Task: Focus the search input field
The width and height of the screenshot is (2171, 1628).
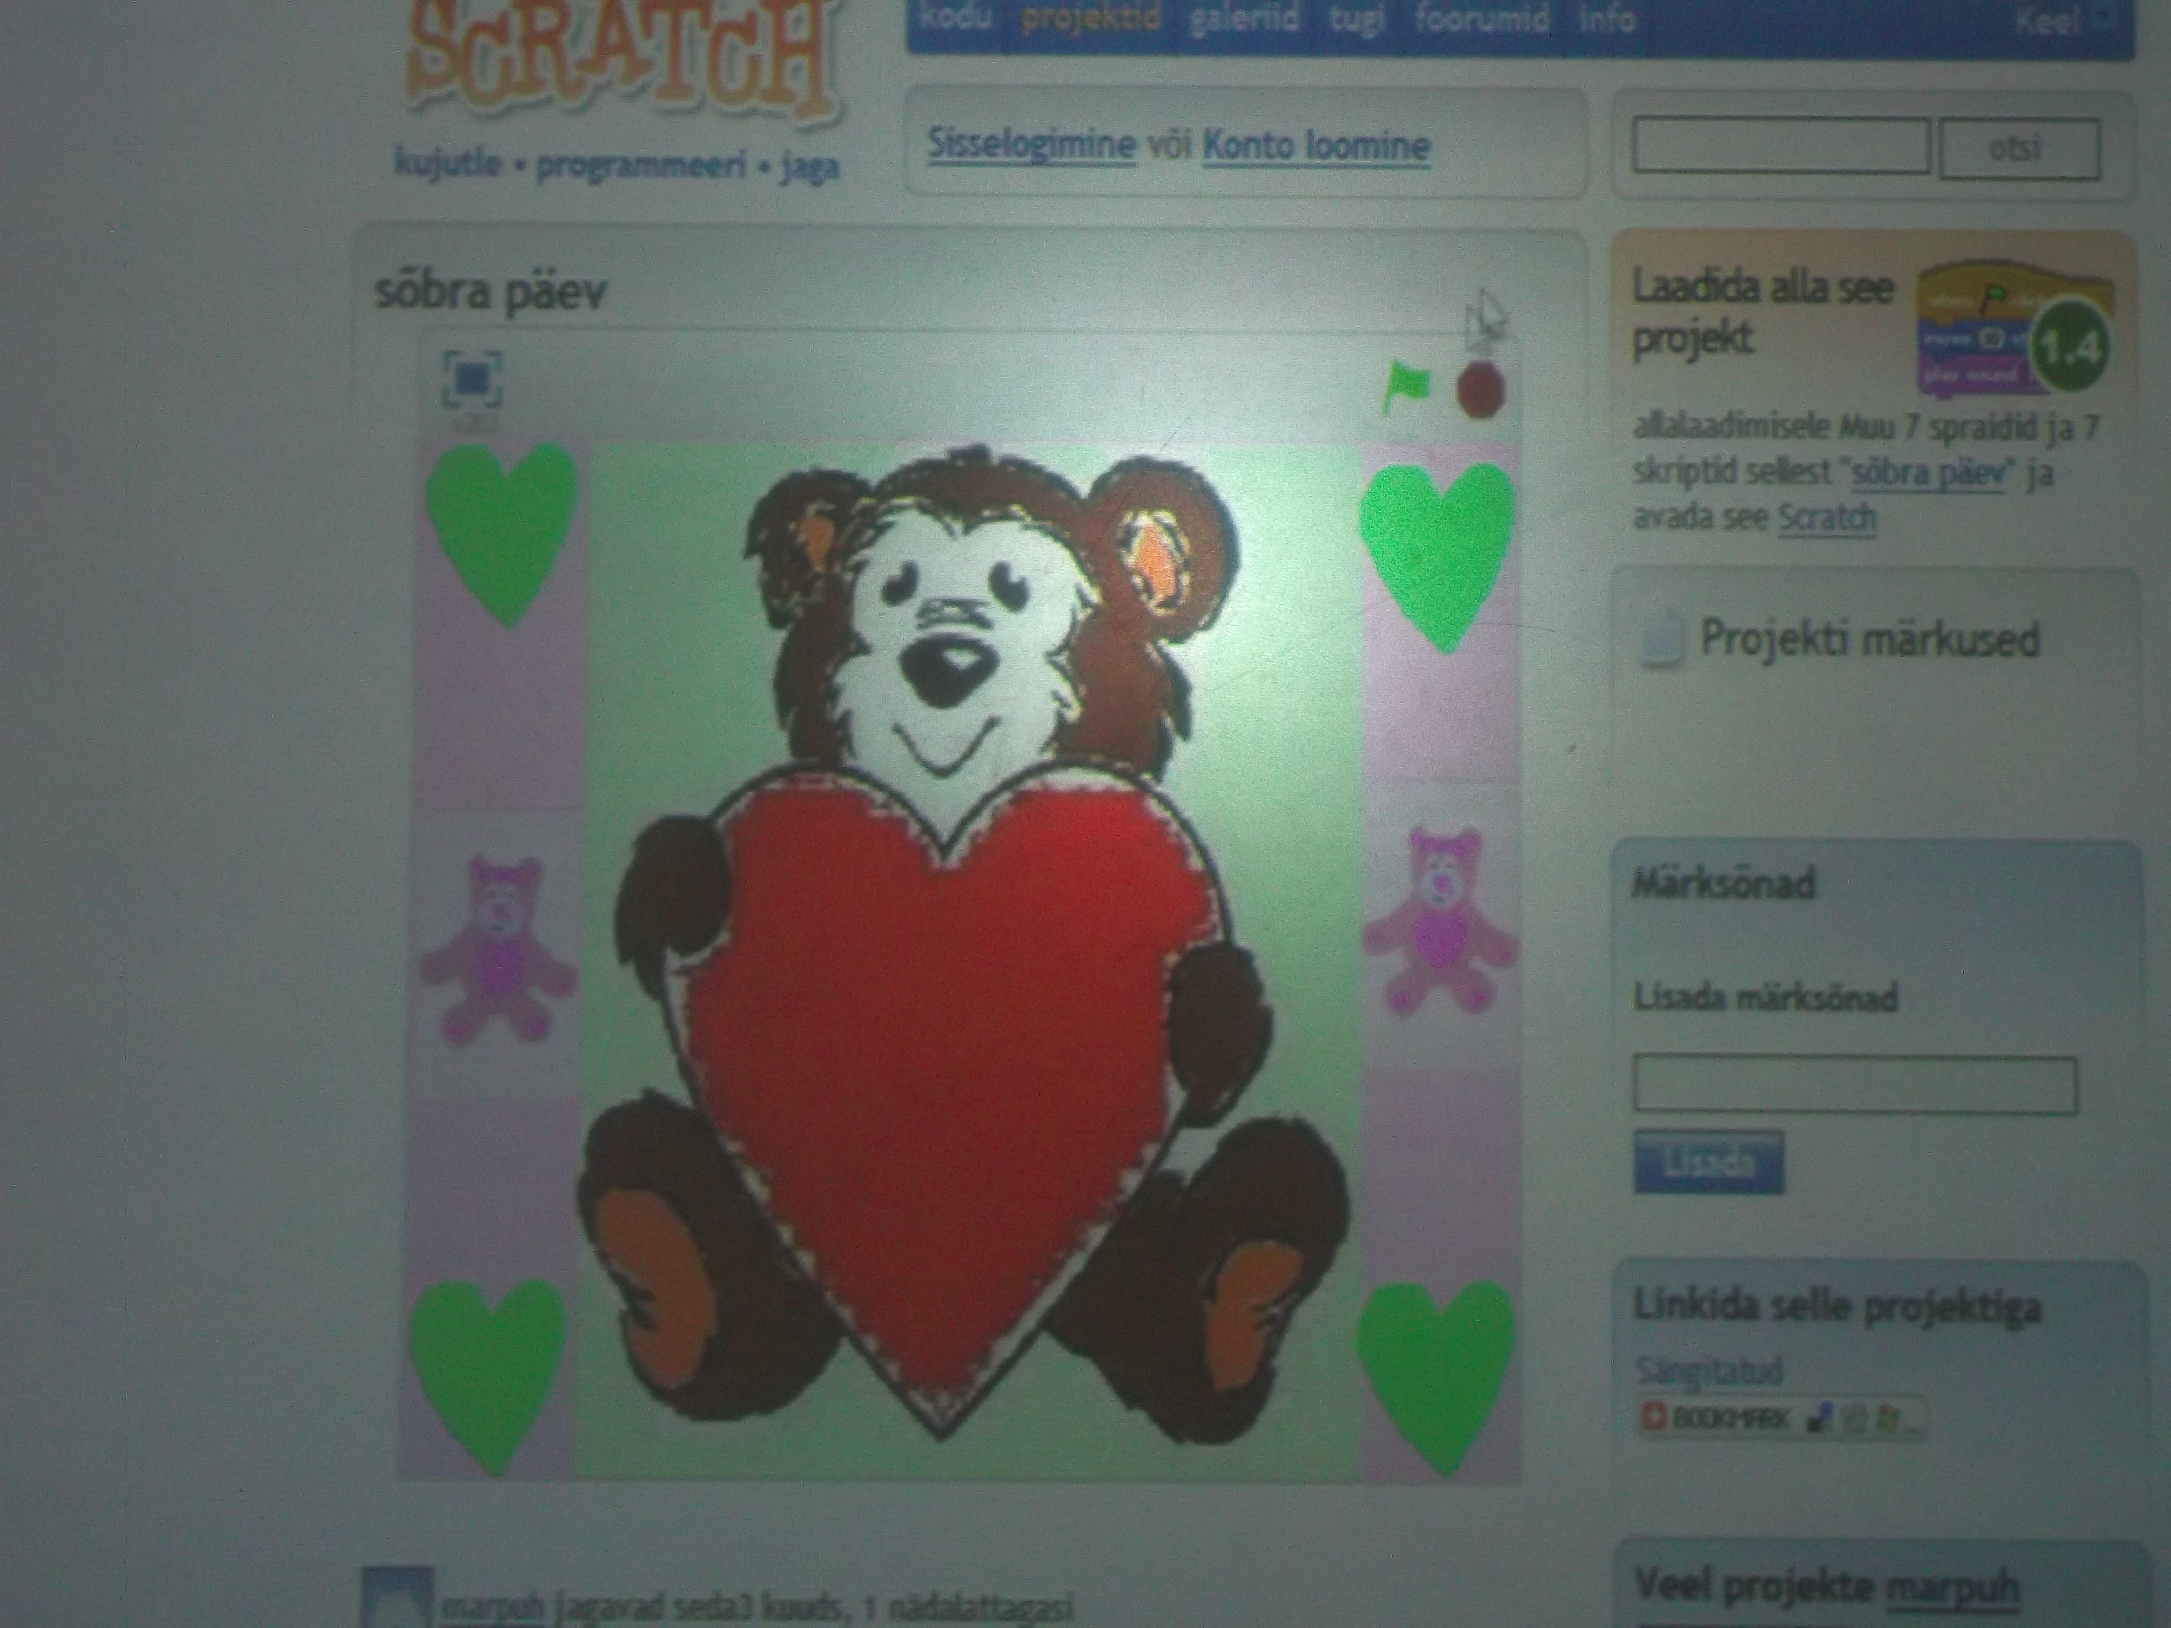Action: click(1780, 146)
